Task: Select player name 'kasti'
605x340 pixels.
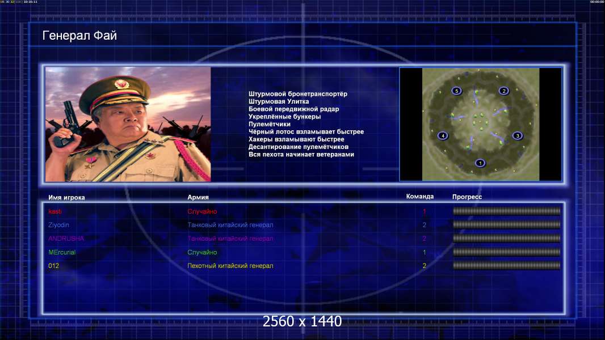Action: [x=55, y=211]
